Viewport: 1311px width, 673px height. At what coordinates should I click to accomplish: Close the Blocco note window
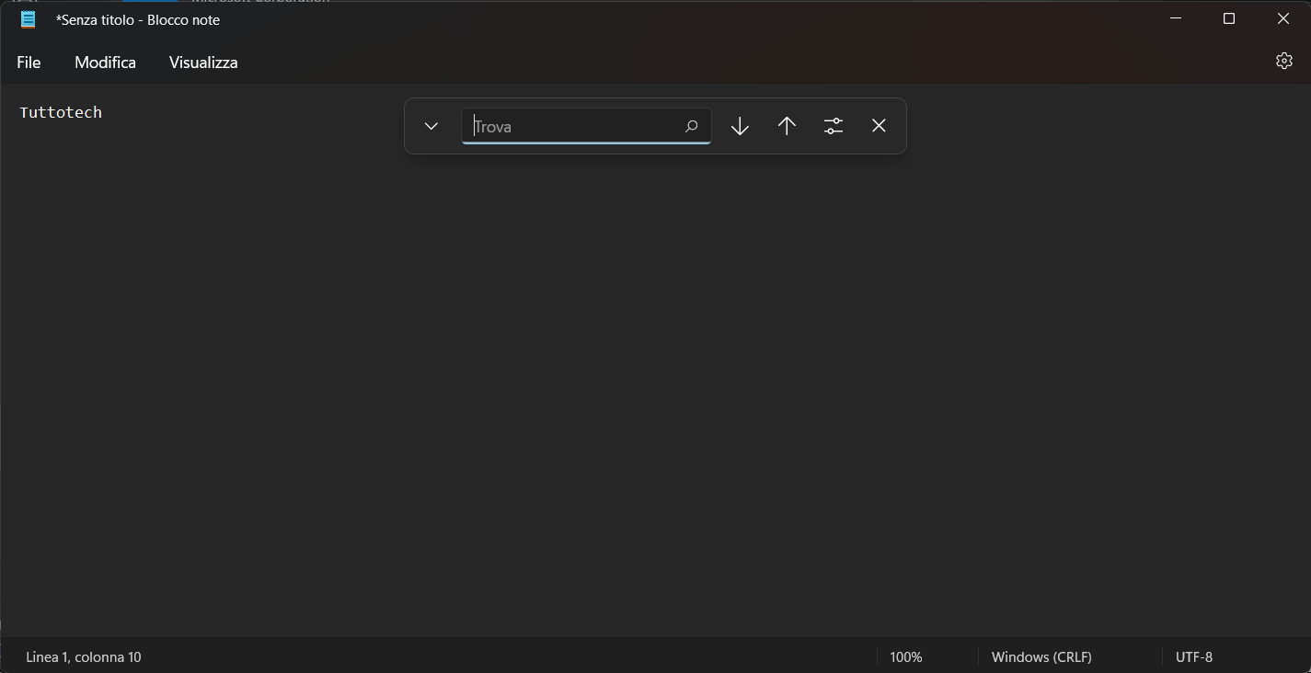[1282, 19]
